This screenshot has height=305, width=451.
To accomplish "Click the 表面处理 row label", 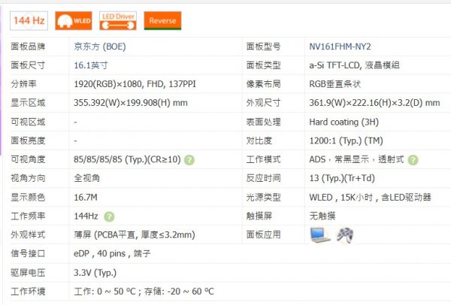I will (263, 122).
